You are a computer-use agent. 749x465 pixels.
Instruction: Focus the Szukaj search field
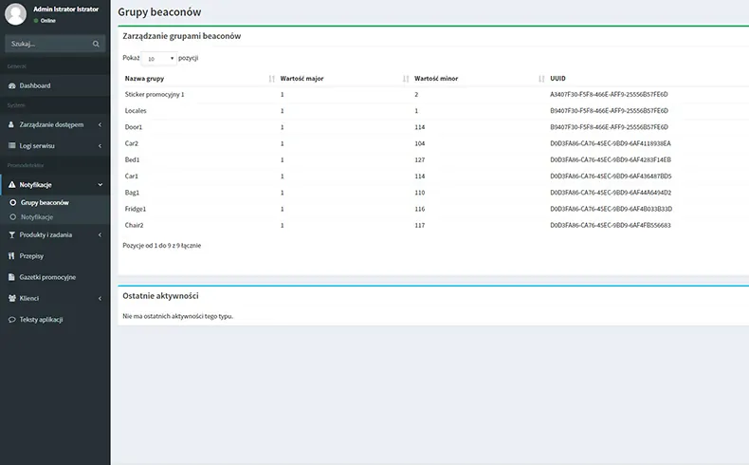[x=47, y=44]
